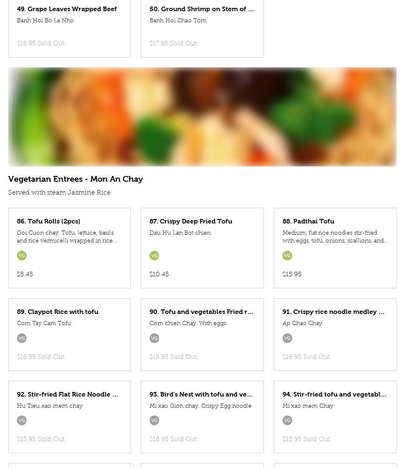Click VG badge on Padthai Tofu
404x468 pixels.
[287, 256]
